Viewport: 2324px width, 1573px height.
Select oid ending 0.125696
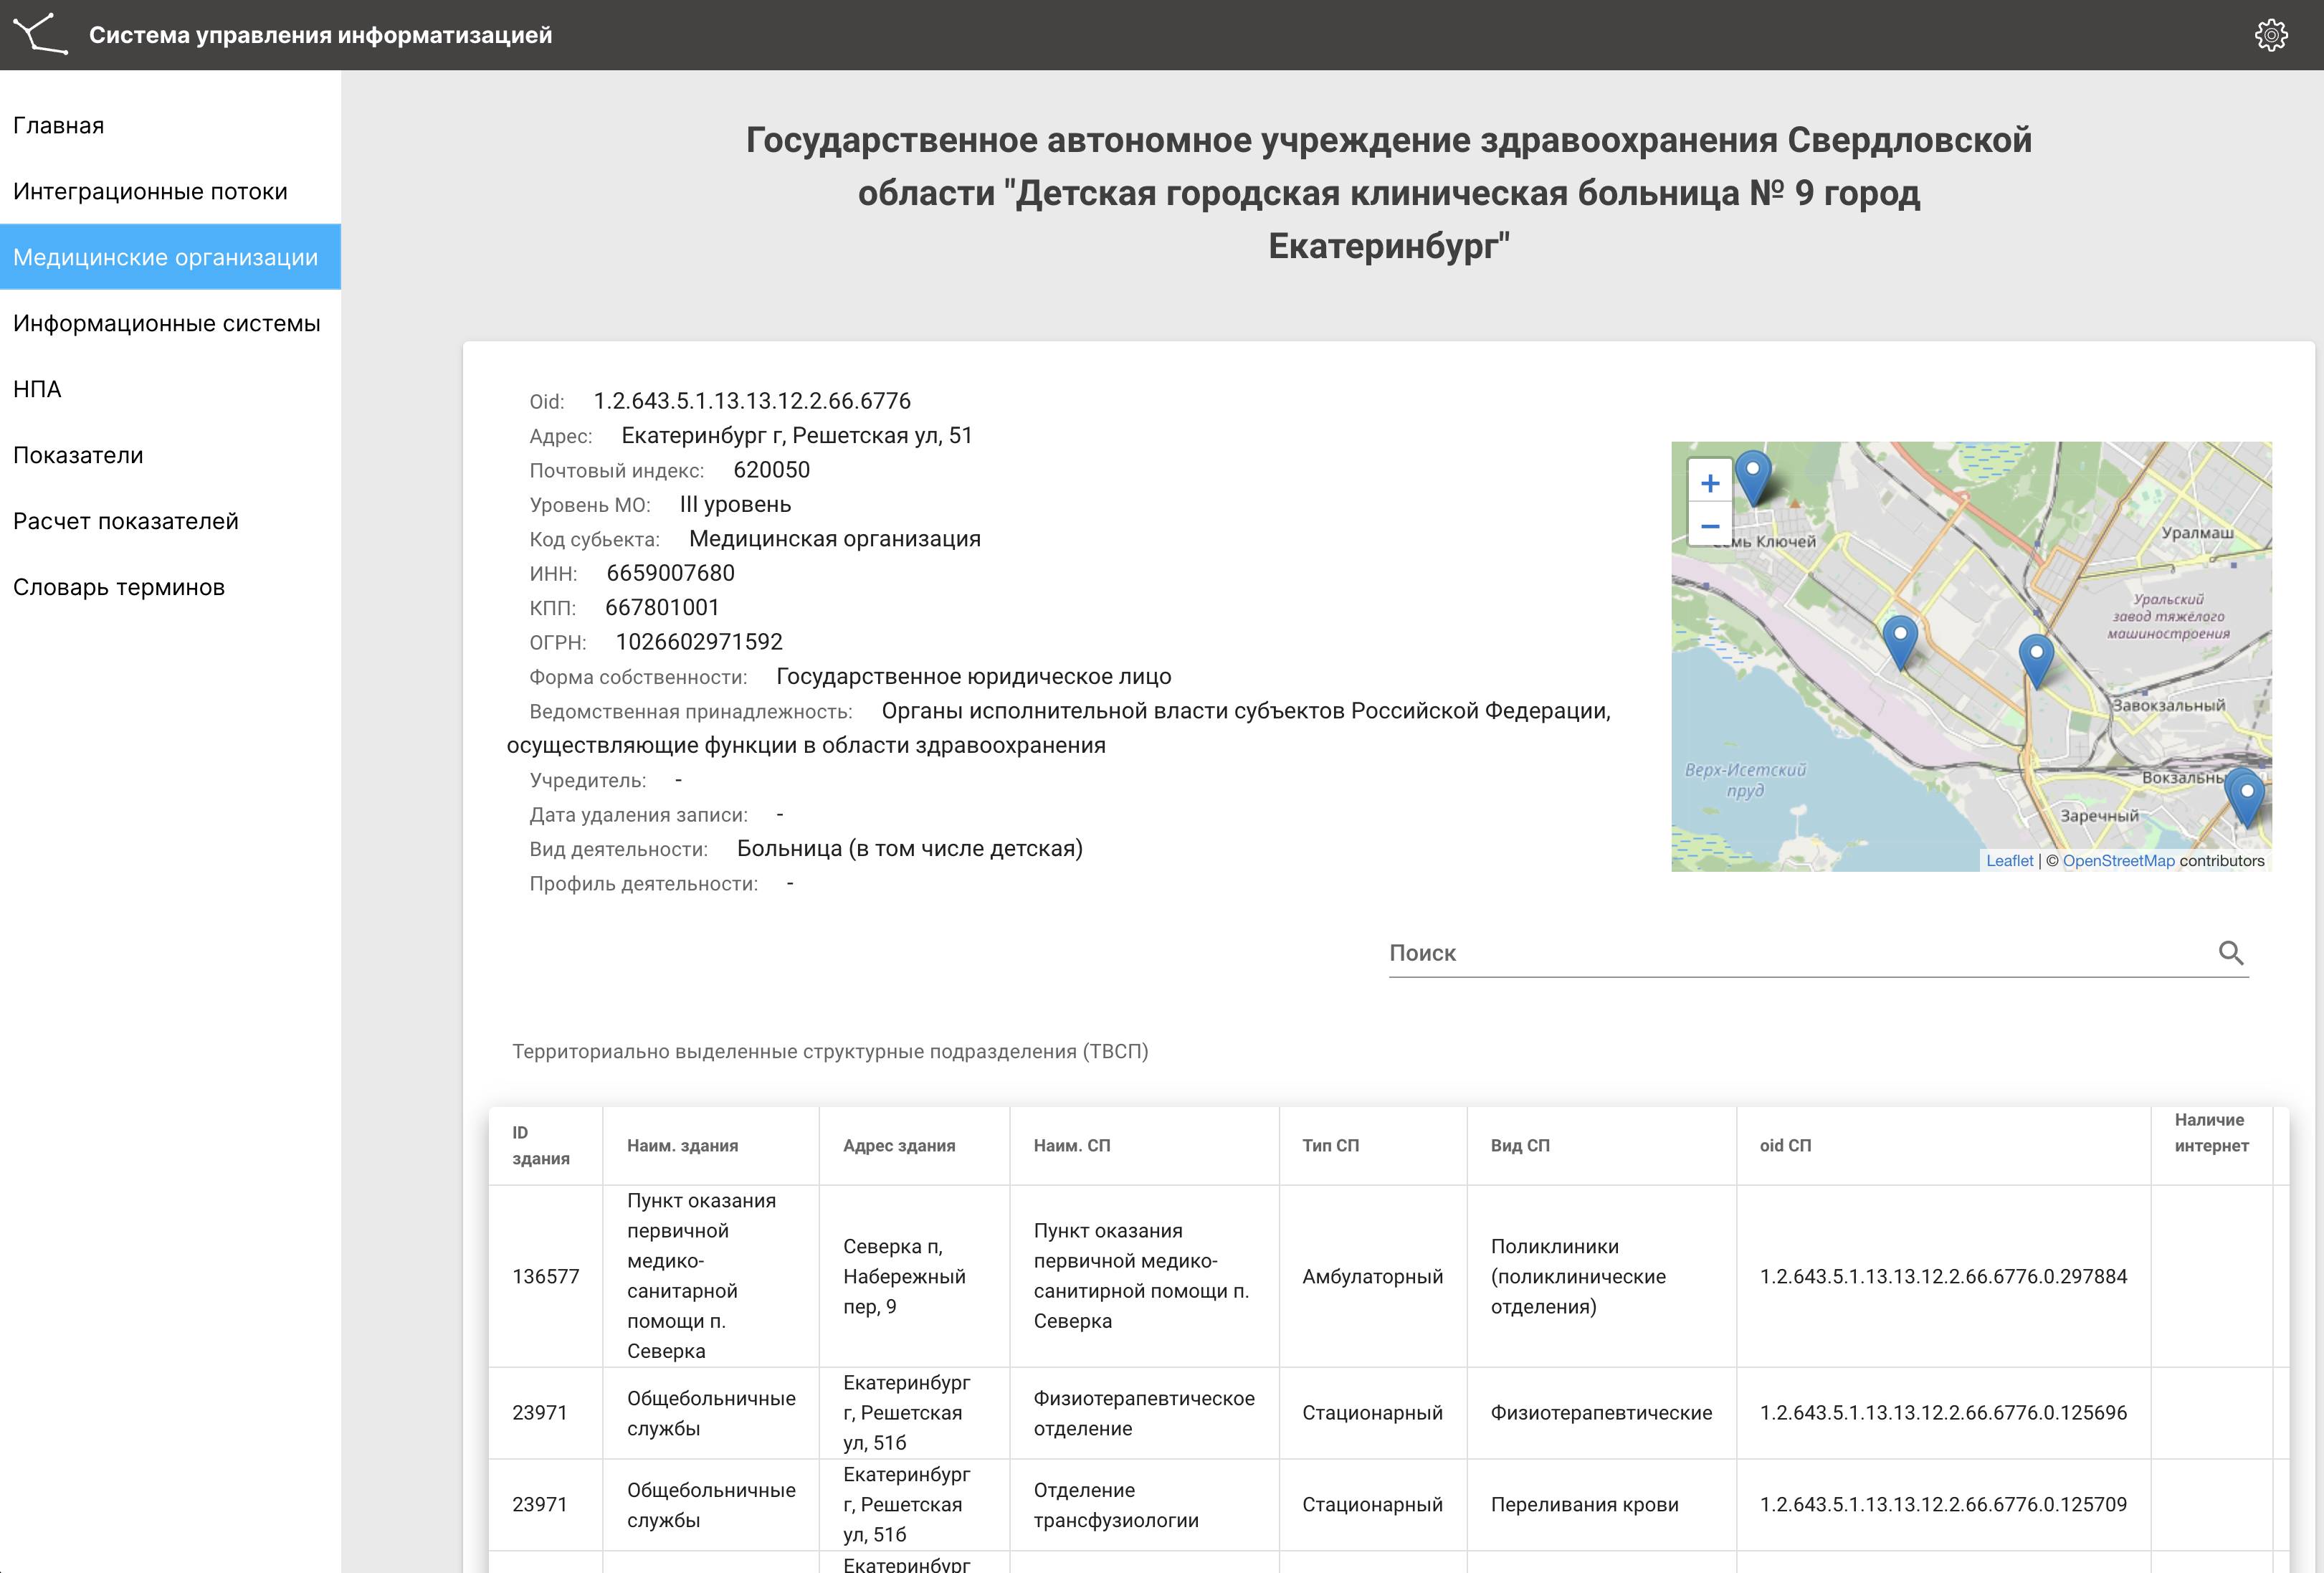point(1943,1412)
